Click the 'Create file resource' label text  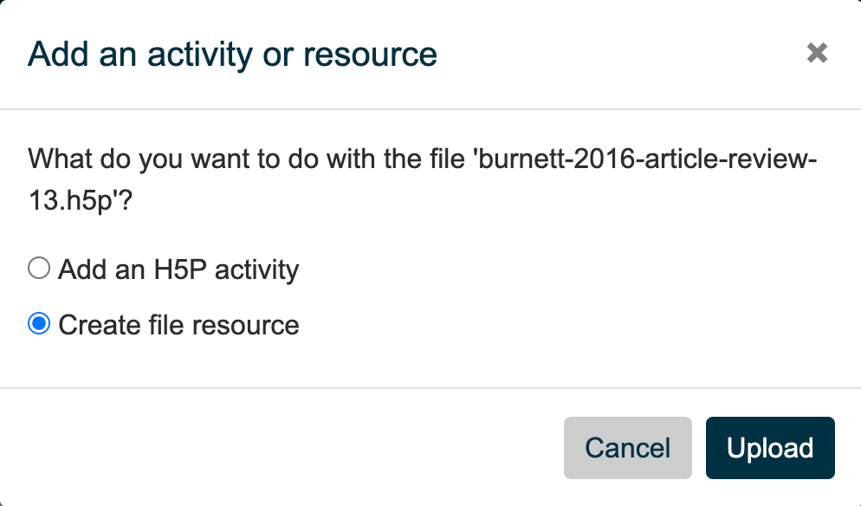point(178,325)
